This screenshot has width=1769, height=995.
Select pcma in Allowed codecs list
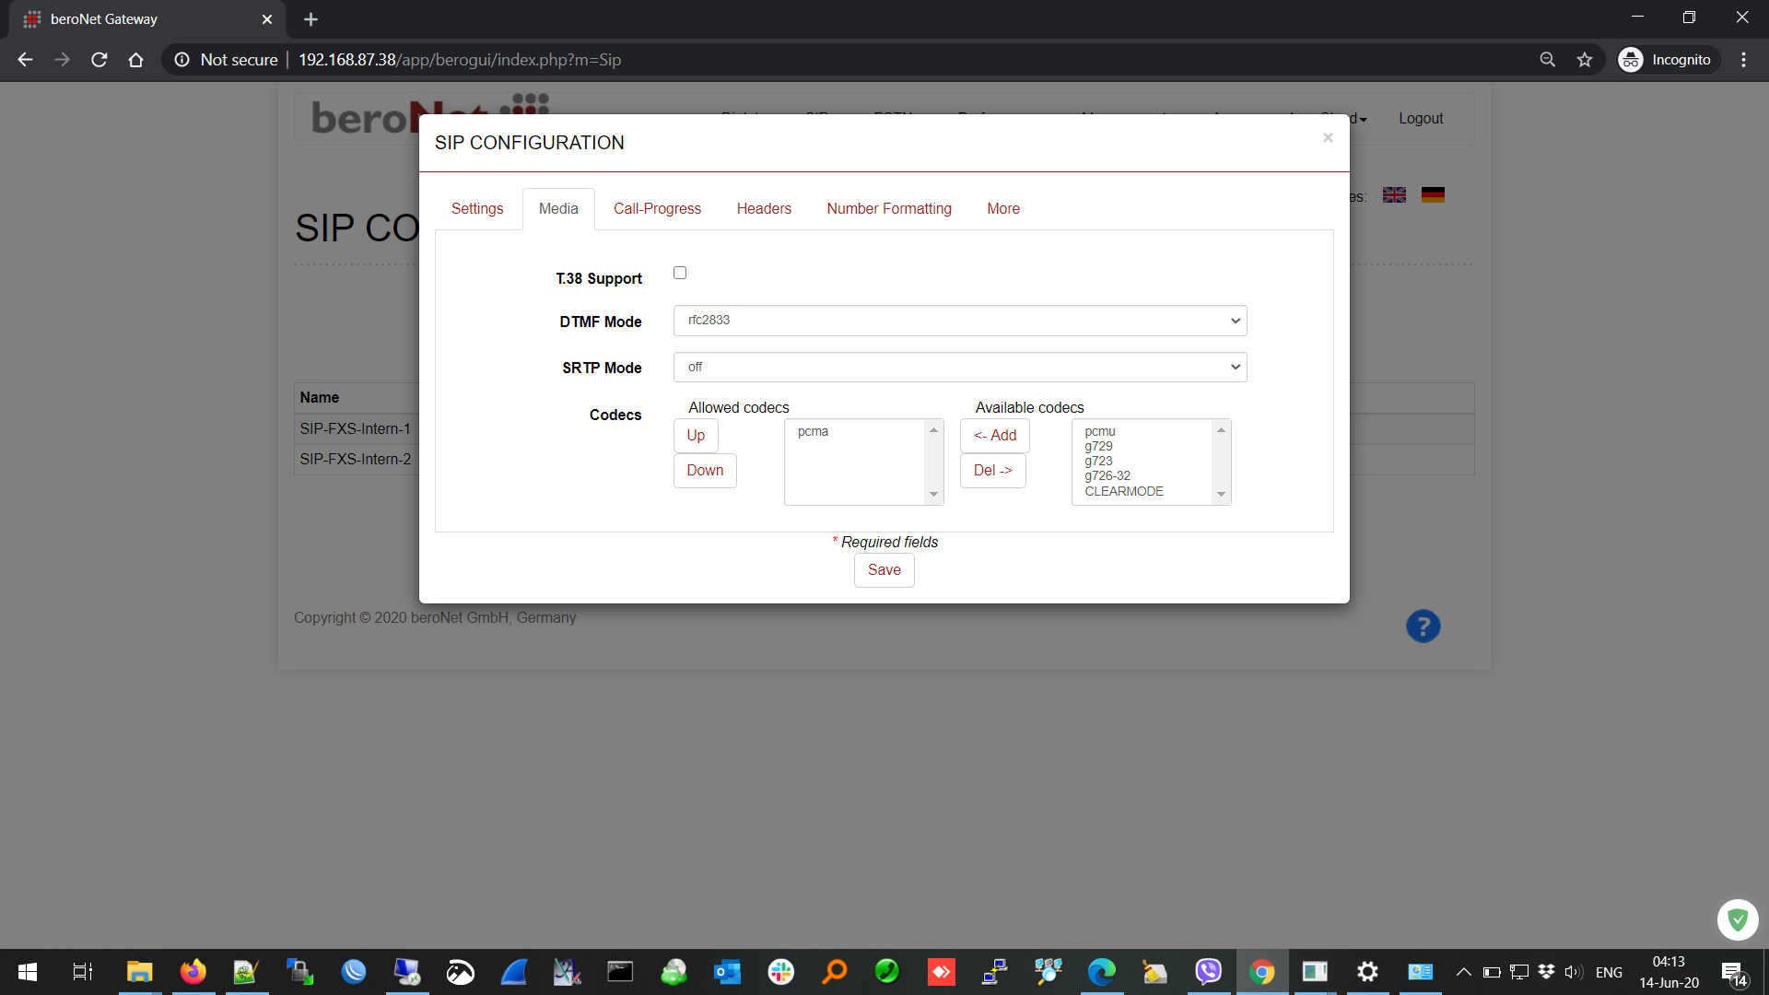pos(813,432)
